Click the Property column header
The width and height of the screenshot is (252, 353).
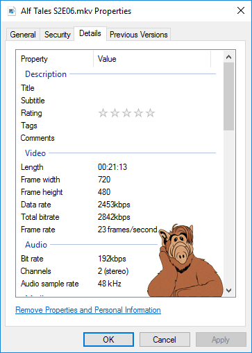pyautogui.click(x=55, y=59)
